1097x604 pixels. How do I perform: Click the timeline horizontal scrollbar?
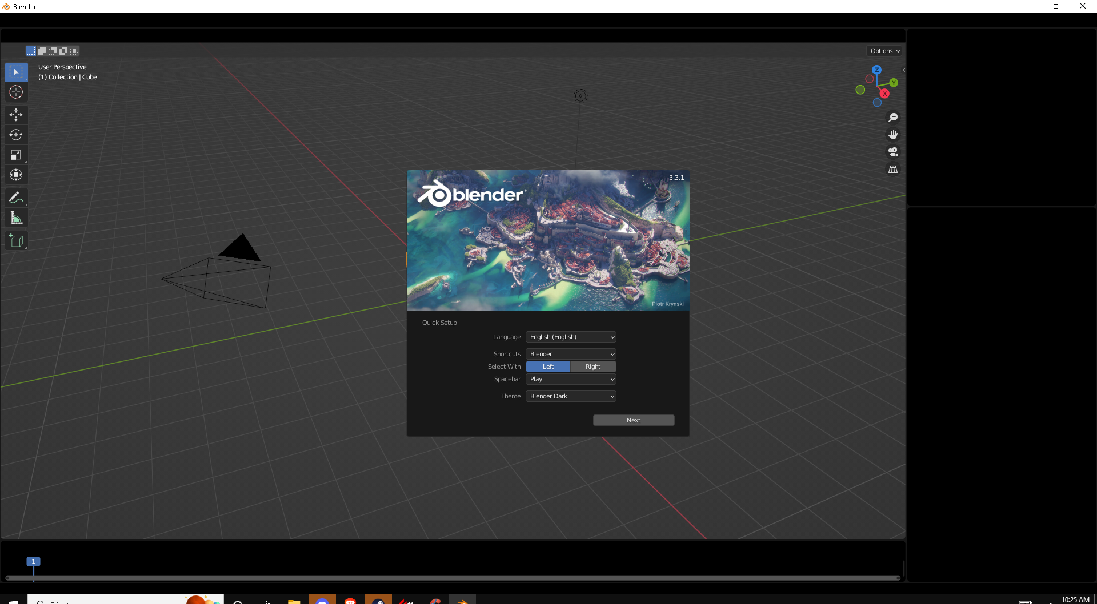tap(453, 578)
